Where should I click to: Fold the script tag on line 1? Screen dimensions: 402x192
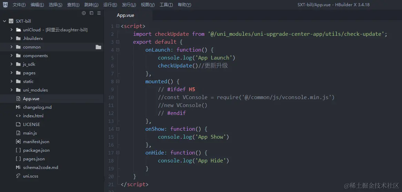(118, 26)
